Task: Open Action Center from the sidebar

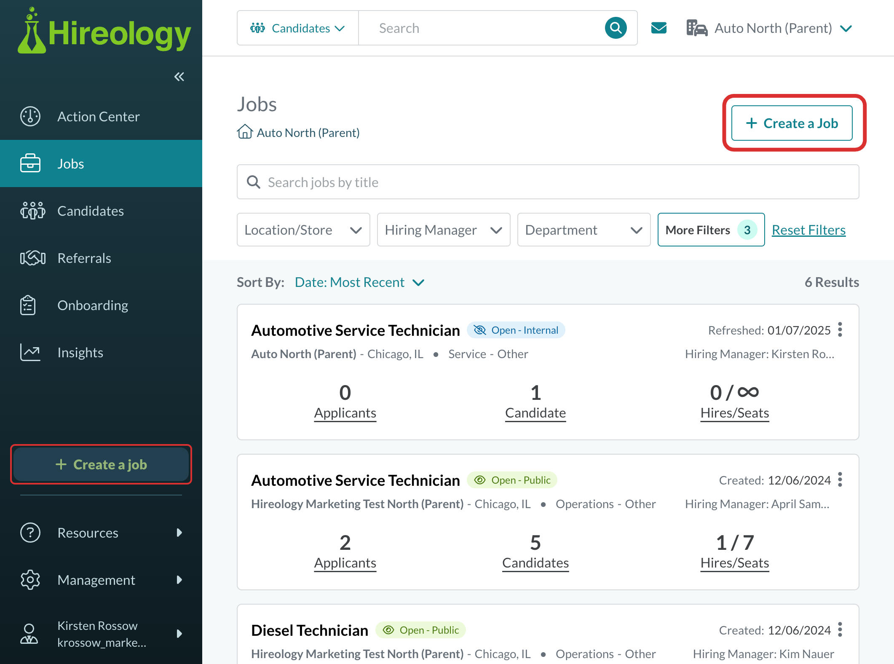Action: click(x=101, y=116)
